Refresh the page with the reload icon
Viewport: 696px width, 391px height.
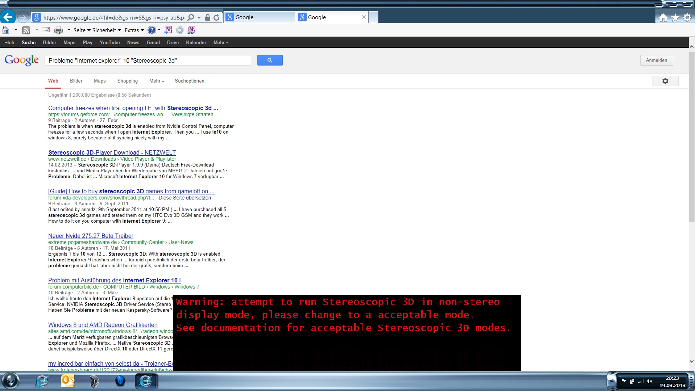216,17
